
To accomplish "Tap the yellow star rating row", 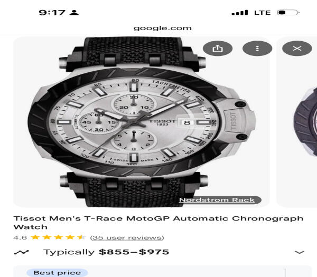I will (x=58, y=237).
